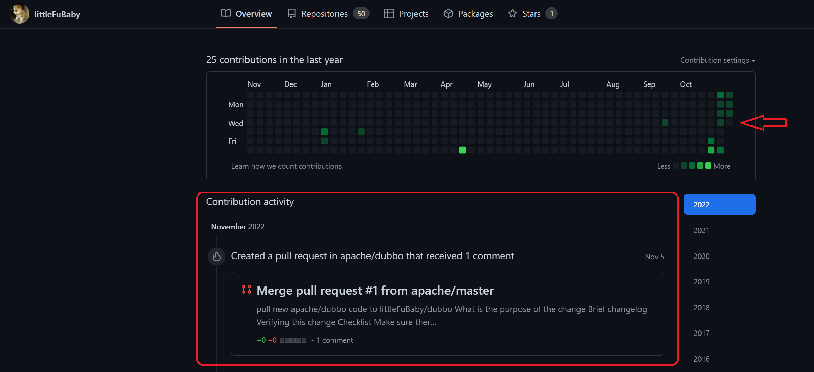Click the Nov 5 date label
The height and width of the screenshot is (372, 814).
(654, 257)
